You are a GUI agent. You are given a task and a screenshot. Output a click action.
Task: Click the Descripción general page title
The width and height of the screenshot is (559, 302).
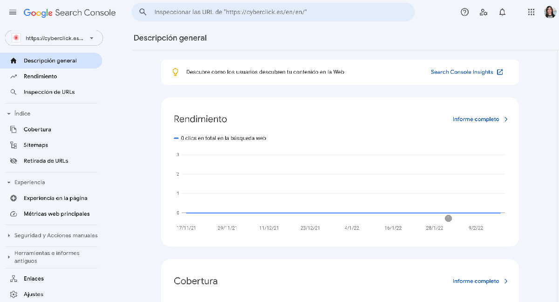[170, 38]
